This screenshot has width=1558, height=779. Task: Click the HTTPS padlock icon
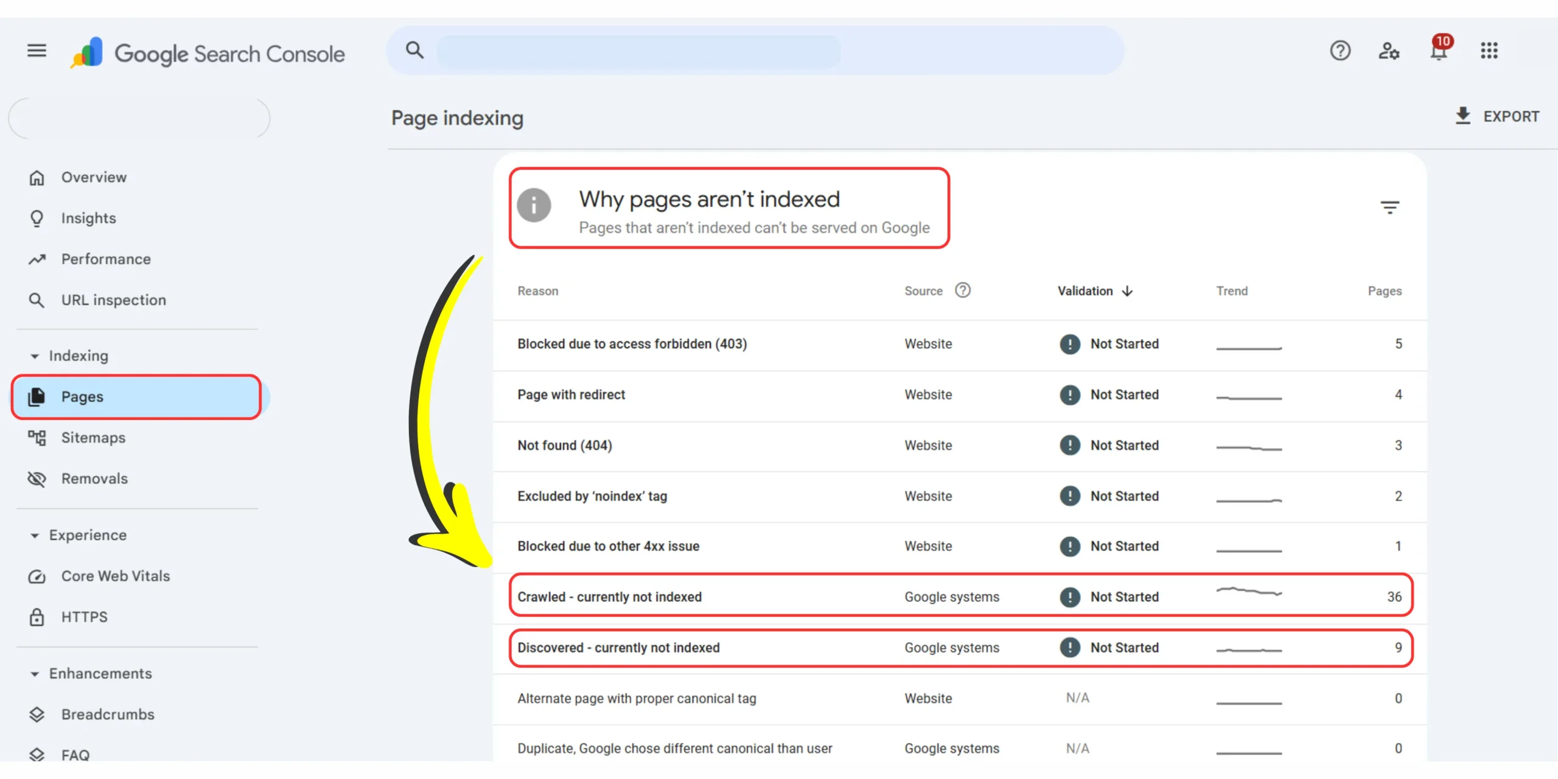tap(37, 617)
